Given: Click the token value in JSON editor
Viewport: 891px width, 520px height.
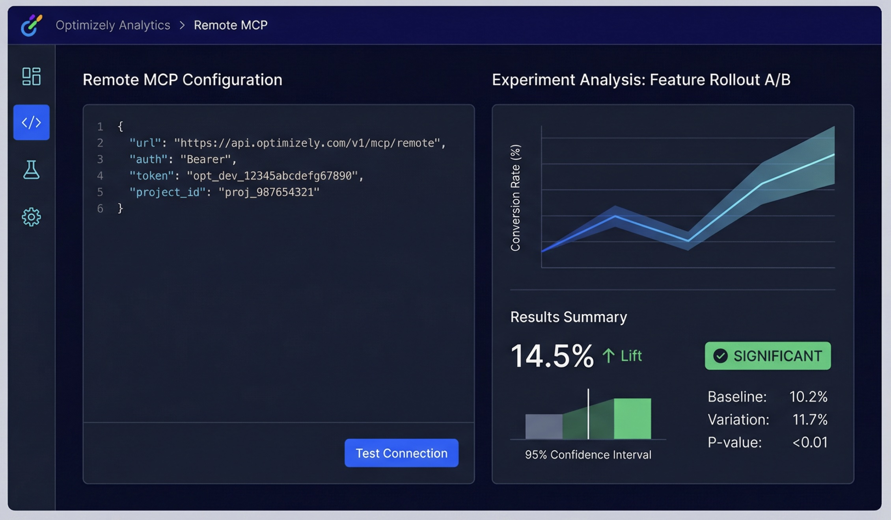Looking at the screenshot, I should [x=272, y=176].
